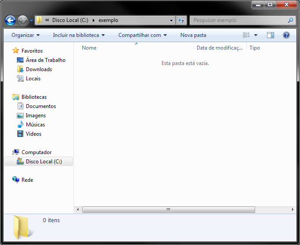This screenshot has width=300, height=245.
Task: Open the Organizar menu
Action: click(x=26, y=35)
